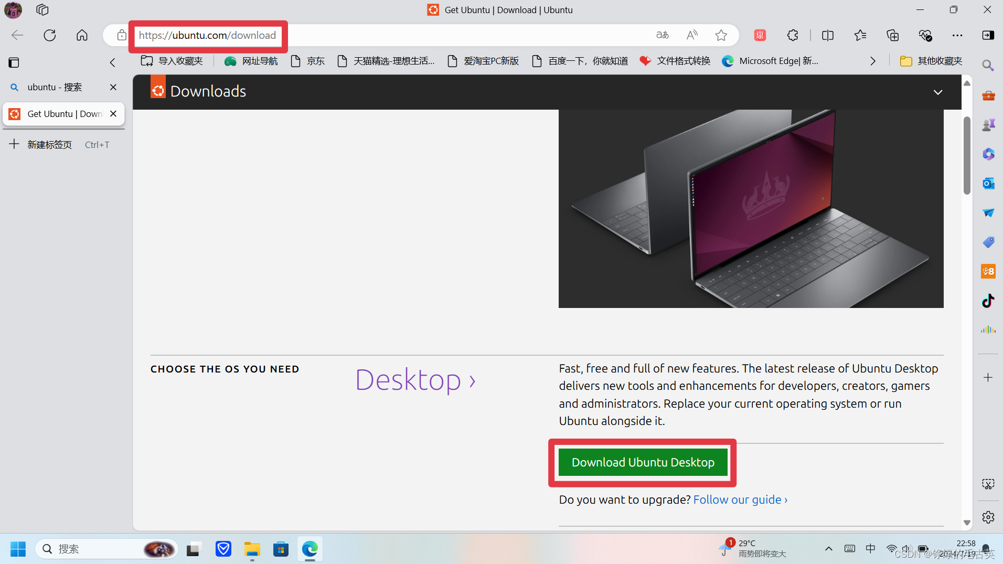Screen dimensions: 1003x564
Task: Click the Downloads page title
Action: (208, 91)
